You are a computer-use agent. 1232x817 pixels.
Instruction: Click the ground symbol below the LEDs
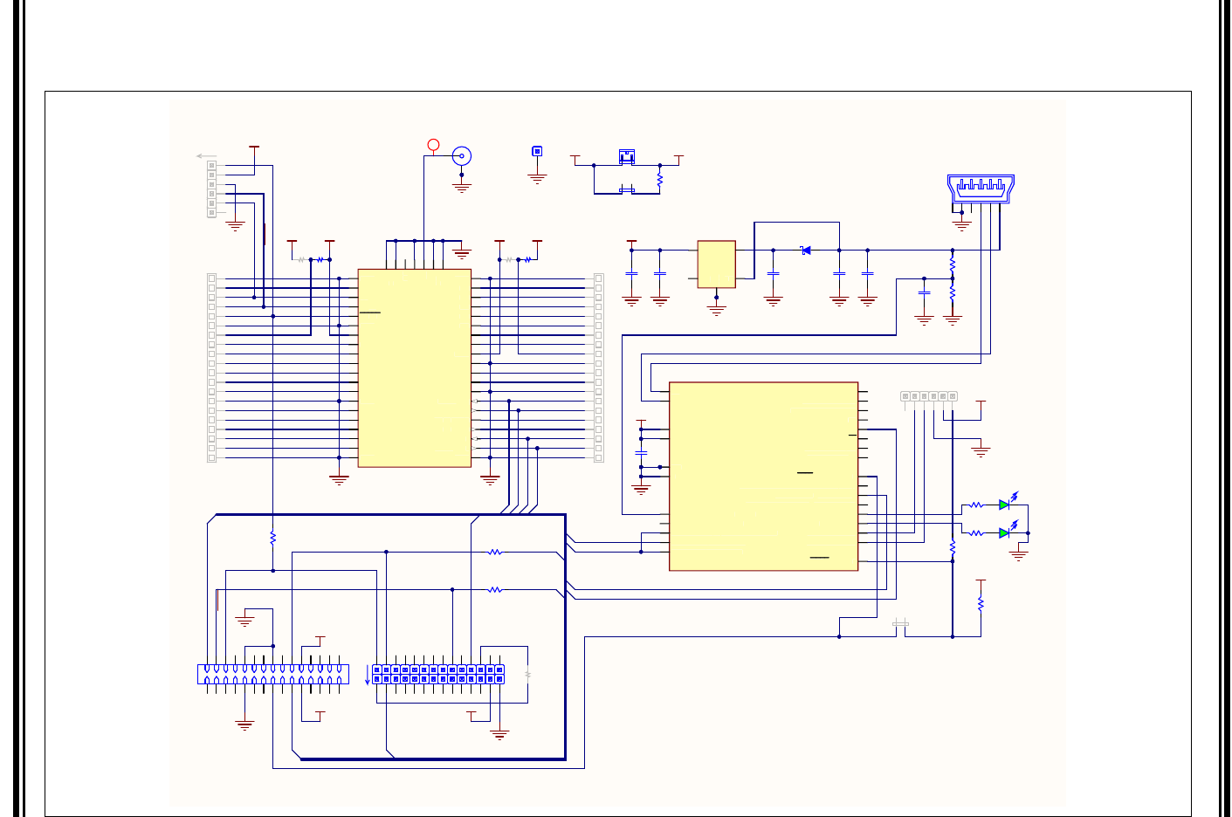point(1018,553)
